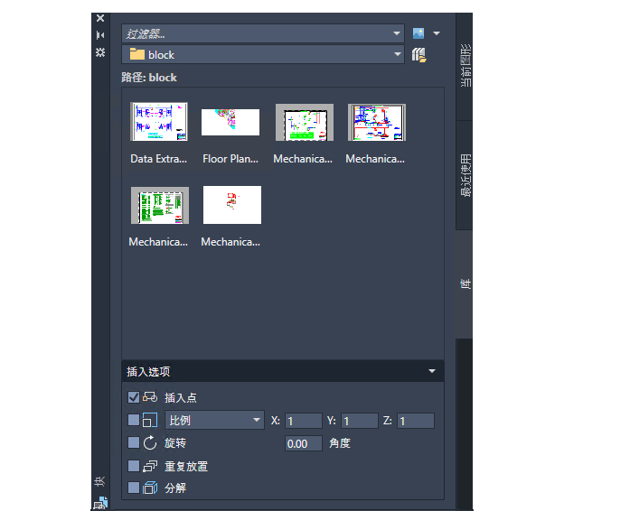
Task: Click the X scale value field
Action: [x=304, y=421]
